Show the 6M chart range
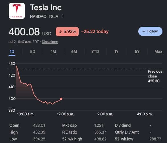The width and height of the screenshot is (167, 143). click(74, 52)
